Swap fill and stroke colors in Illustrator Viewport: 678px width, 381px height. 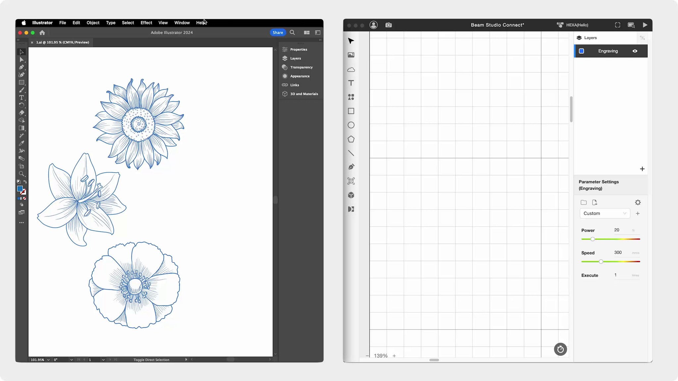25,182
